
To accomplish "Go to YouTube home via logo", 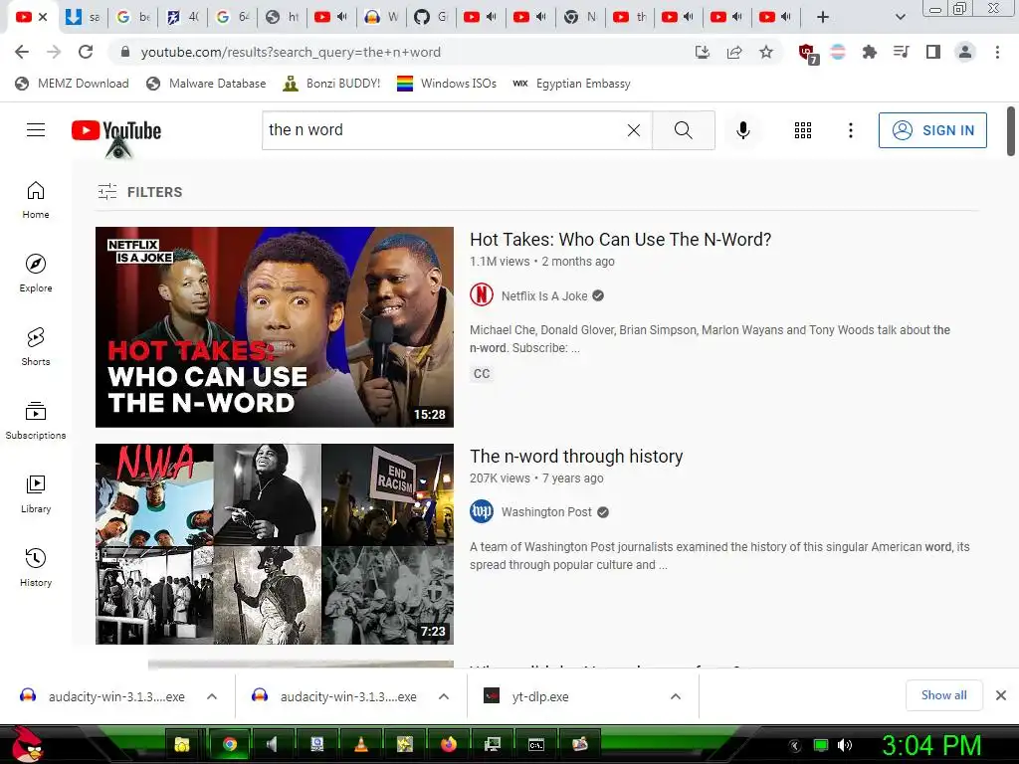I will tap(116, 130).
